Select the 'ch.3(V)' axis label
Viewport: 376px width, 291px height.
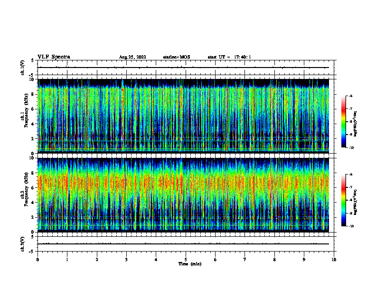point(22,244)
